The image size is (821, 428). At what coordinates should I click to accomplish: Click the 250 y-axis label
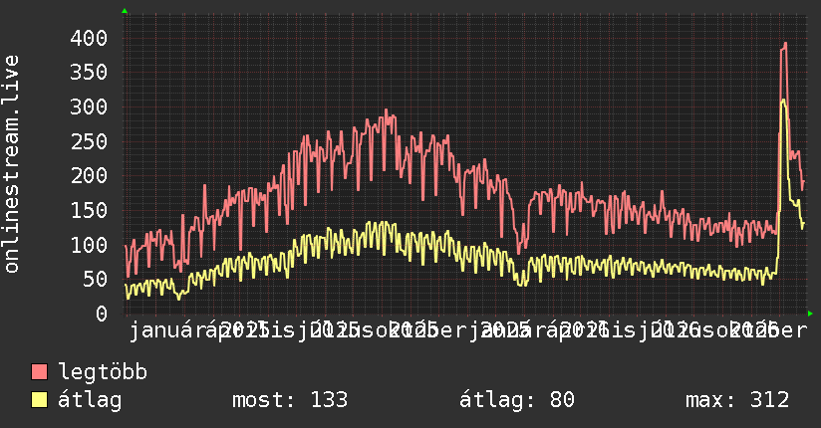pos(89,141)
